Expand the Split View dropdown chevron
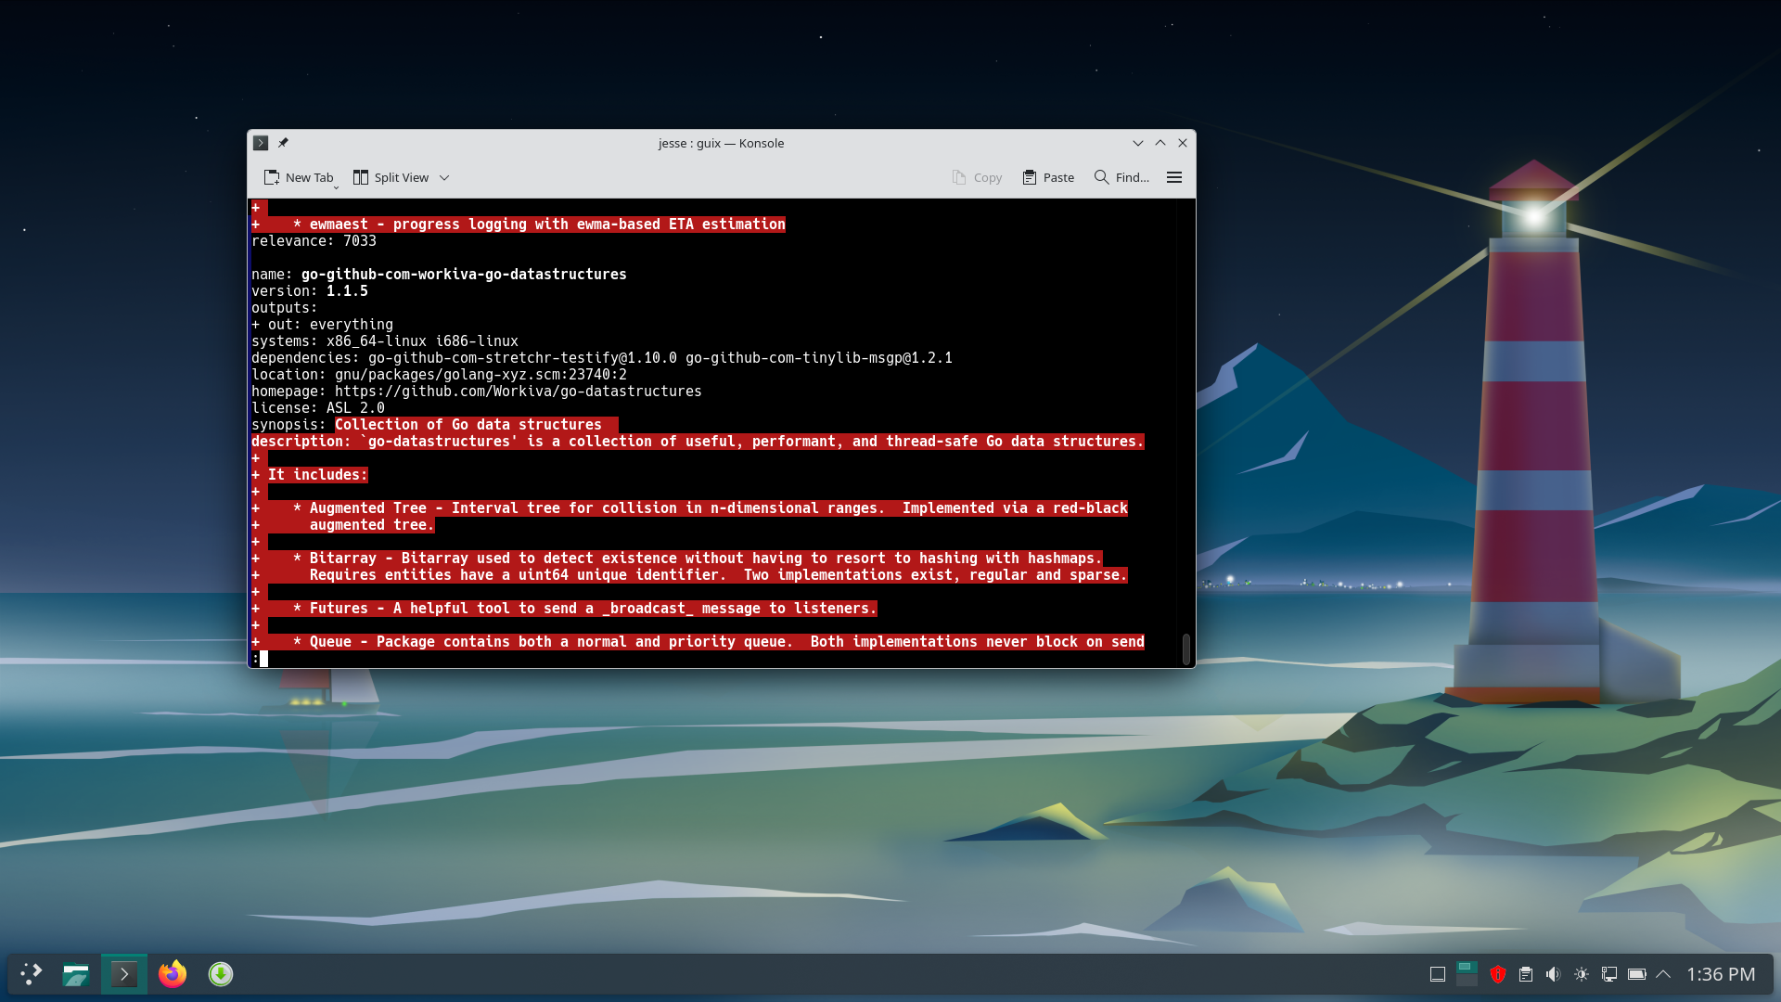This screenshot has width=1781, height=1002. [444, 177]
